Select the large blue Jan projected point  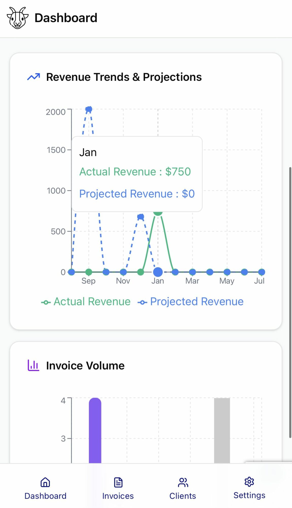click(158, 272)
